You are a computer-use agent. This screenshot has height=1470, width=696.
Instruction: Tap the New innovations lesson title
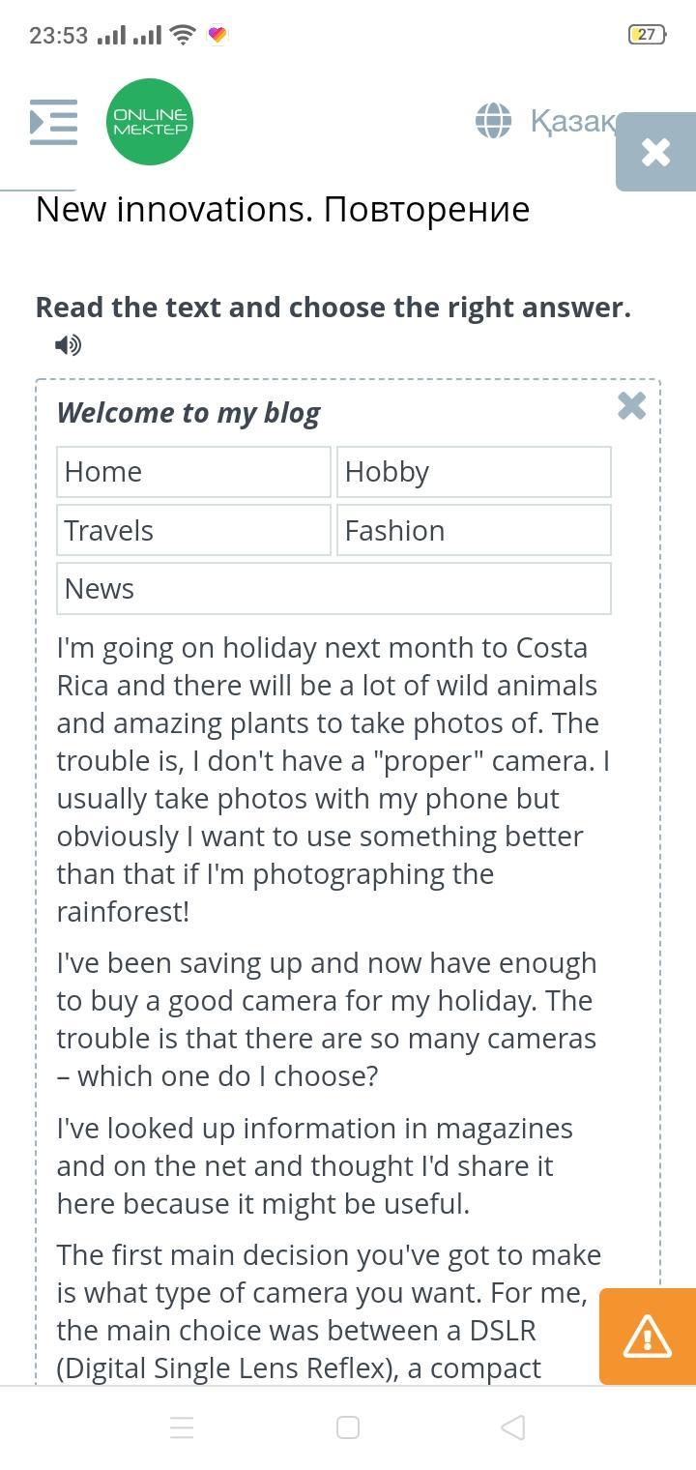(x=282, y=209)
